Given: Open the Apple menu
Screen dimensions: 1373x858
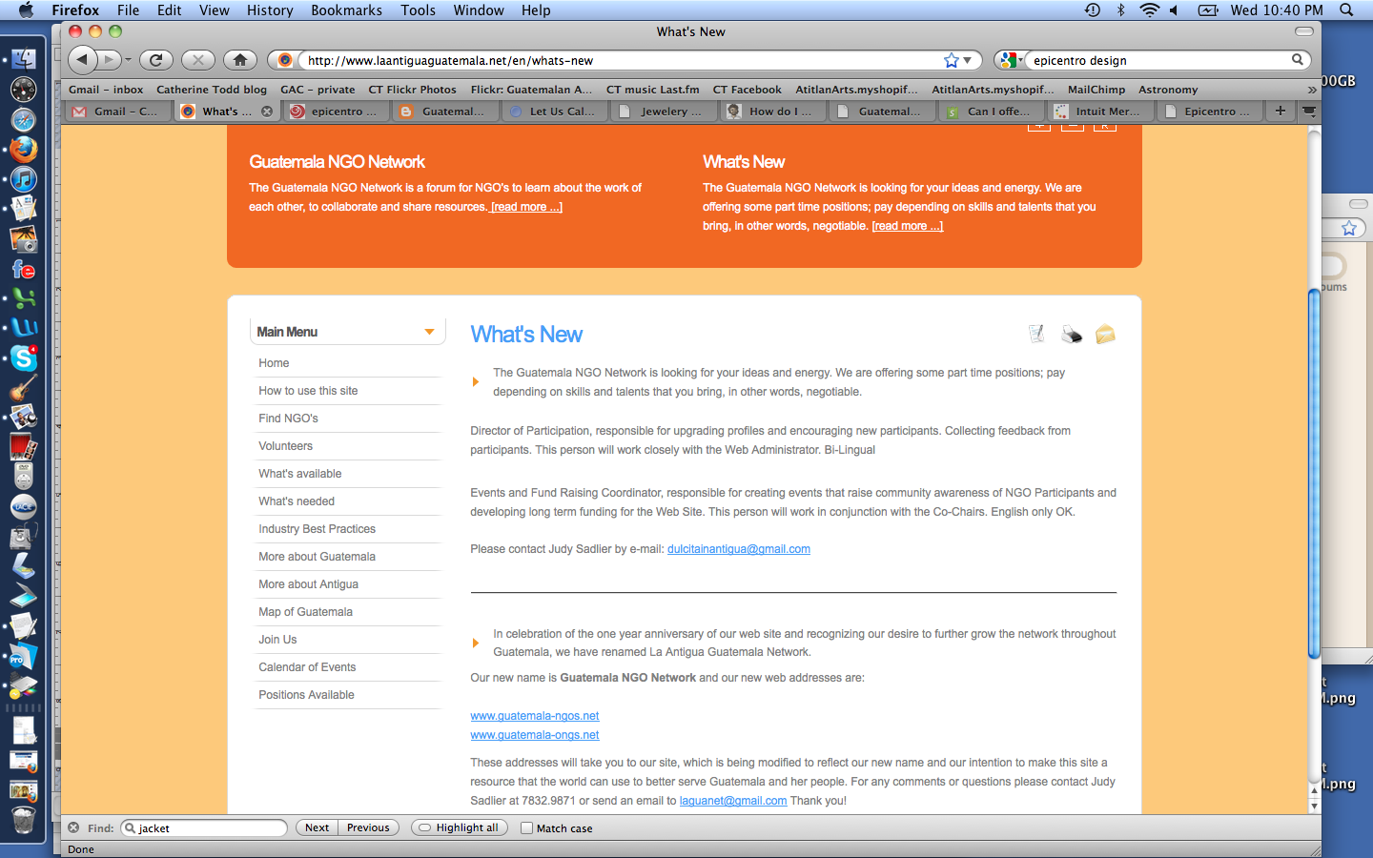Looking at the screenshot, I should tap(26, 10).
